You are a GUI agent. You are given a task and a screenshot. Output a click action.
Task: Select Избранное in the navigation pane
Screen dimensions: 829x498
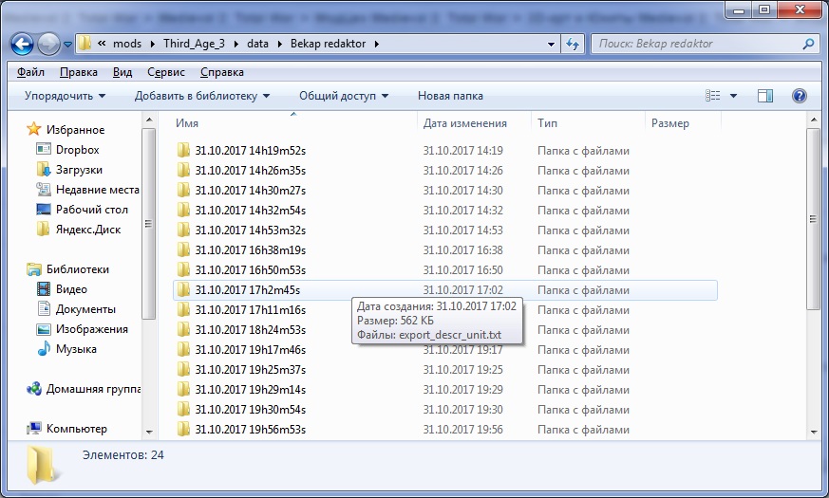[x=75, y=130]
